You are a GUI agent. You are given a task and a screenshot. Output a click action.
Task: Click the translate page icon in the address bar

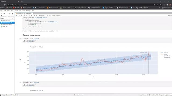(155, 5)
